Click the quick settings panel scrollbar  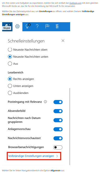coord(70,126)
